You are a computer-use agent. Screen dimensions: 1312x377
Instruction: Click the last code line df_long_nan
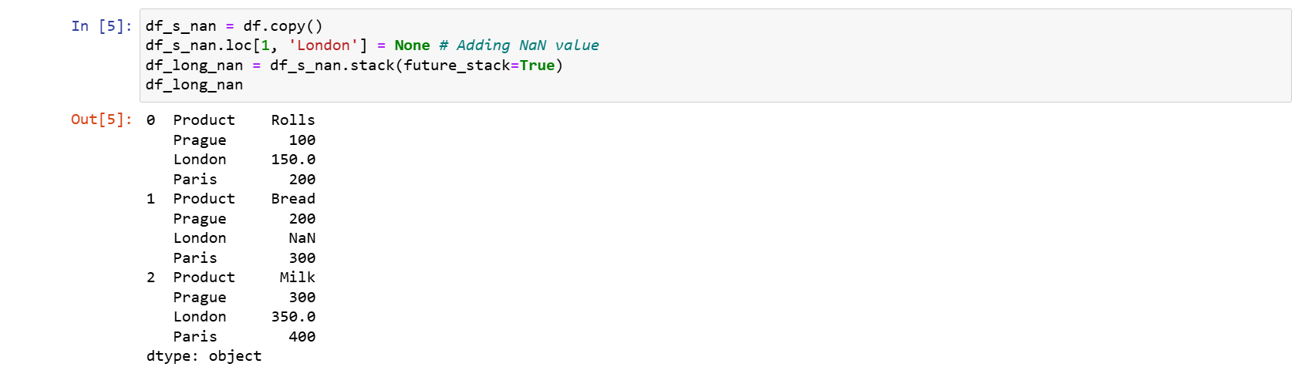point(194,85)
